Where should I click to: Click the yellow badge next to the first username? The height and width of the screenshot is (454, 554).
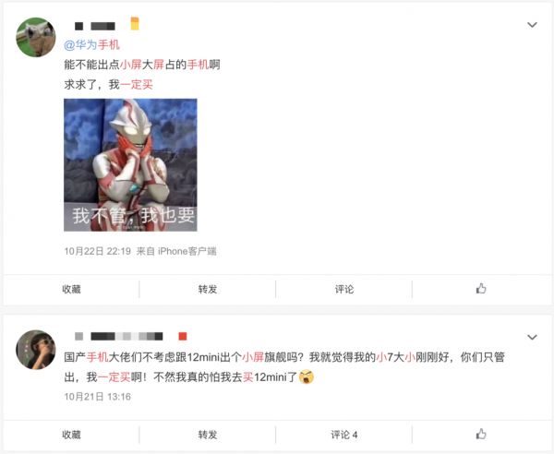[135, 24]
